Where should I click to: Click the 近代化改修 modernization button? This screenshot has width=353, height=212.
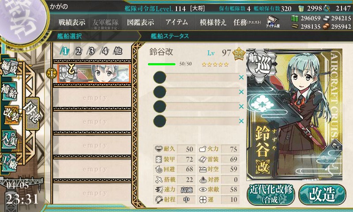coord(271,195)
